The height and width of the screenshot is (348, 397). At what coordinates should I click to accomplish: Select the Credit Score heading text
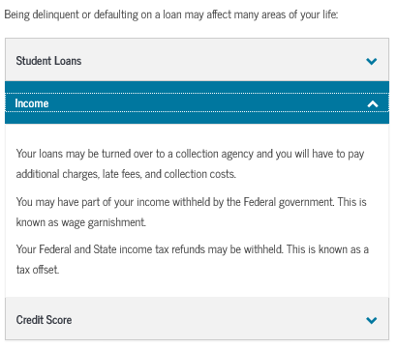44,320
